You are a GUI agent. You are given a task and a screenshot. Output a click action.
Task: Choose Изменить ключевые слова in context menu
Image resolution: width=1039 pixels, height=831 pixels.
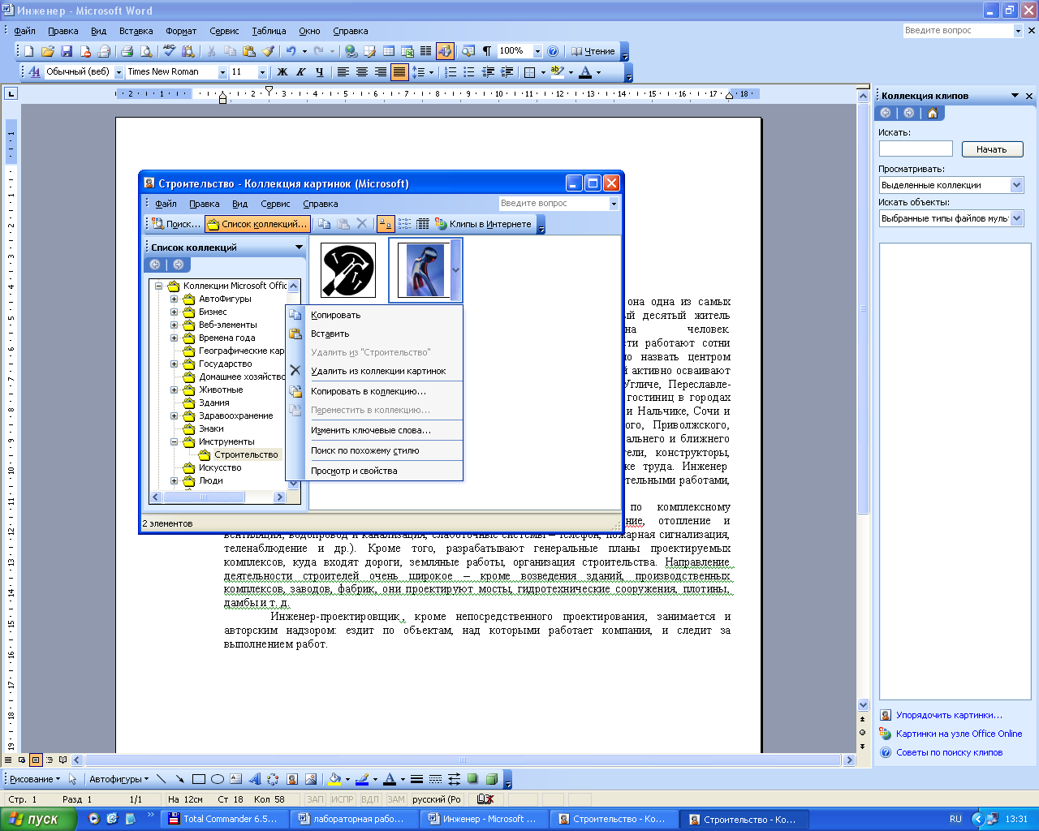(375, 430)
